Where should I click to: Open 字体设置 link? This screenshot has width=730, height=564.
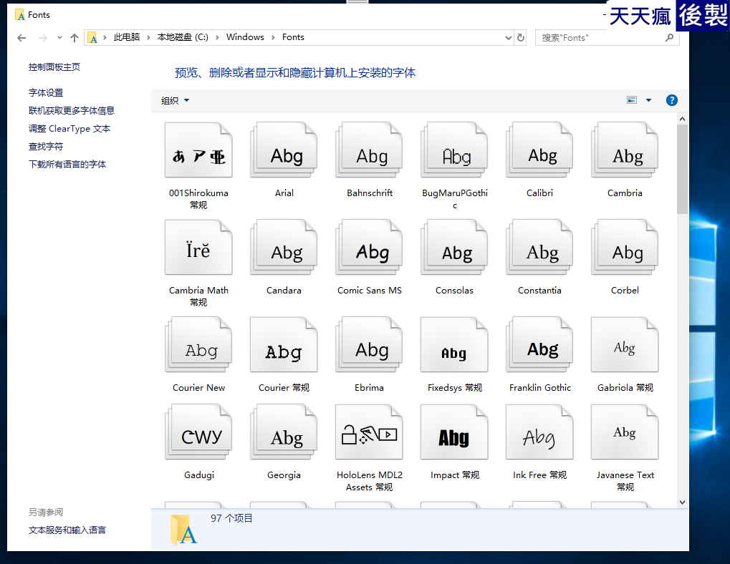click(46, 92)
